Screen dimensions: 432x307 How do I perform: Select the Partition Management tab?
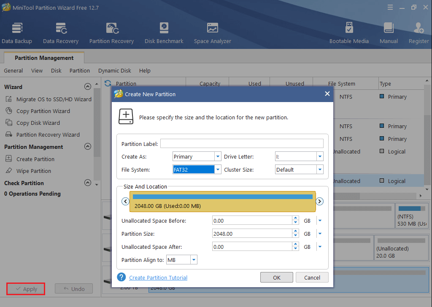(44, 58)
